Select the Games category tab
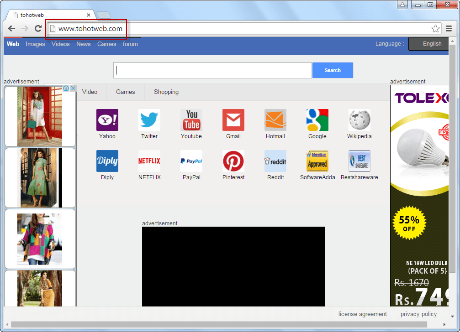 pyautogui.click(x=126, y=92)
